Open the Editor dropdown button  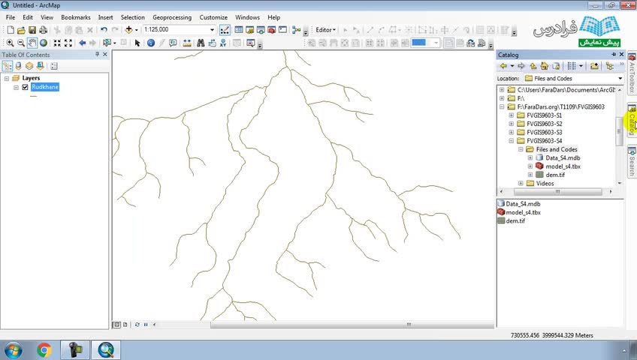click(x=325, y=30)
